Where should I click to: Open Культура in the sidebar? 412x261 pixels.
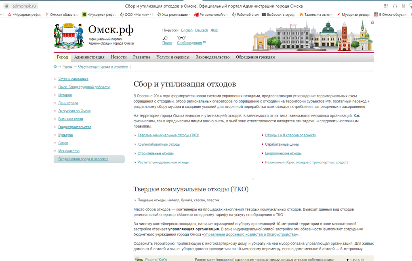pyautogui.click(x=65, y=135)
